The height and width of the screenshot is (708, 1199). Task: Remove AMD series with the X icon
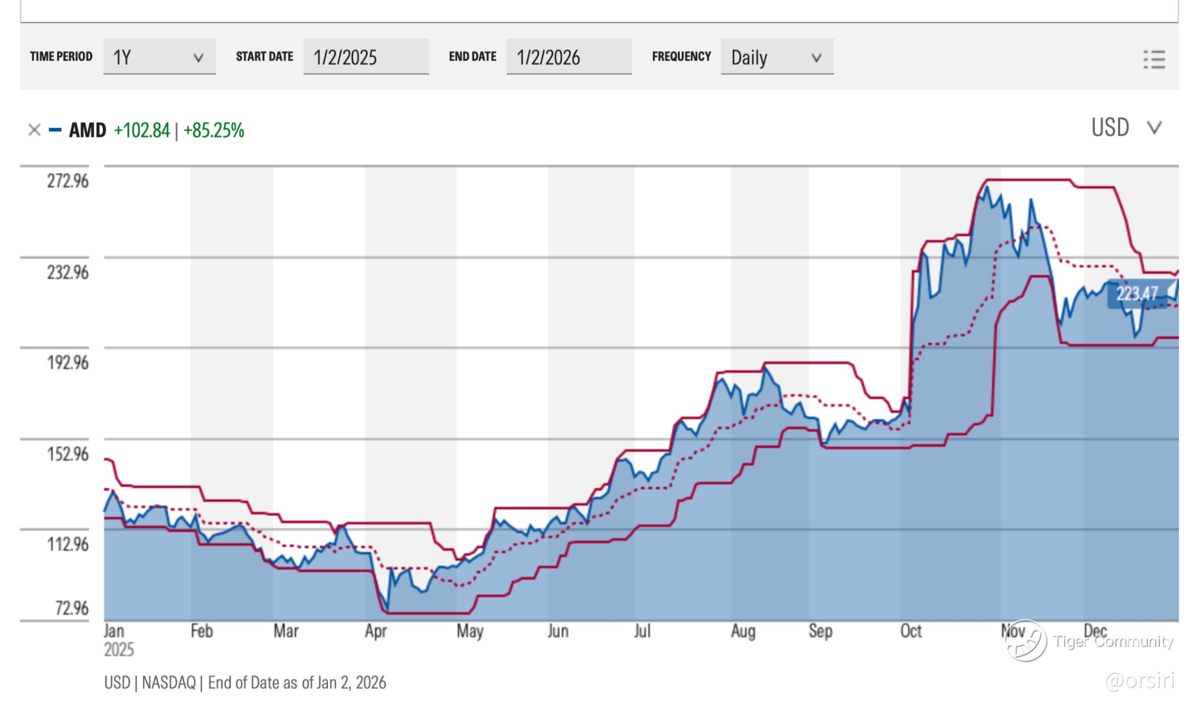point(34,130)
